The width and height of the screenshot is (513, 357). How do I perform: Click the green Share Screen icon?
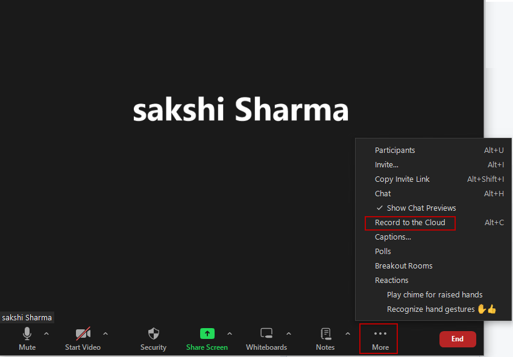[207, 334]
